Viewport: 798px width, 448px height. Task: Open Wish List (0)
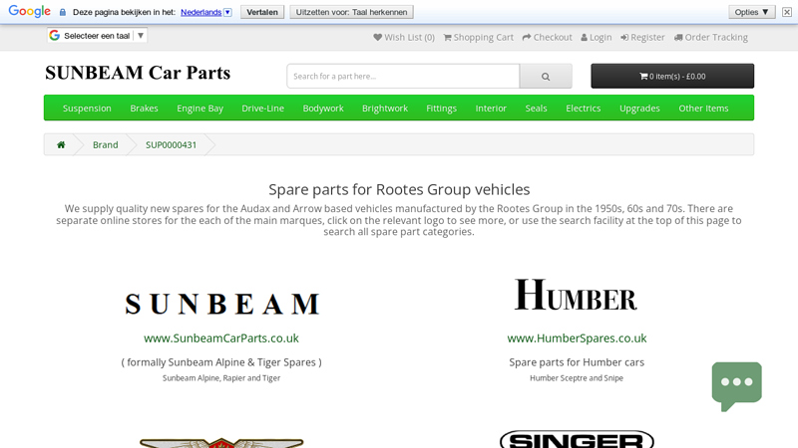[404, 37]
